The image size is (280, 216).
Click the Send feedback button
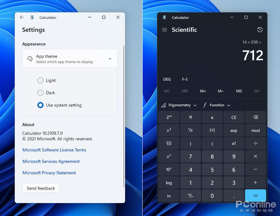[41, 188]
